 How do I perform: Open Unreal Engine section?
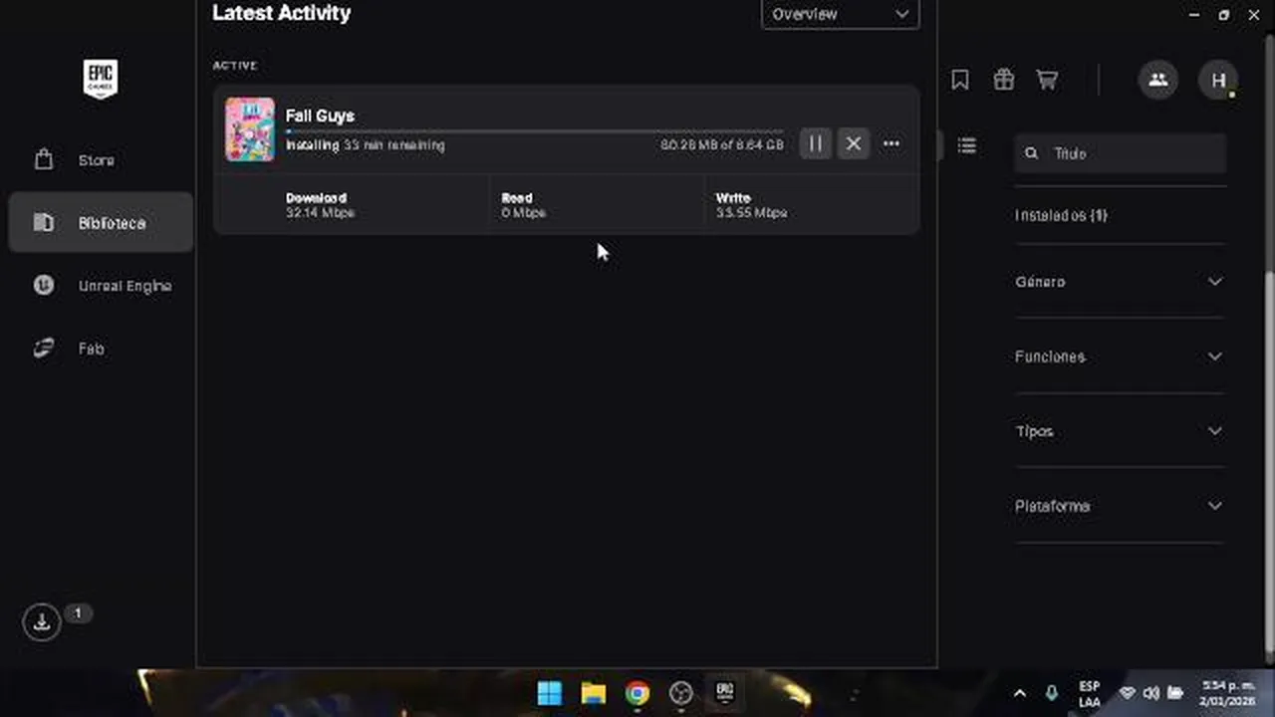click(101, 286)
